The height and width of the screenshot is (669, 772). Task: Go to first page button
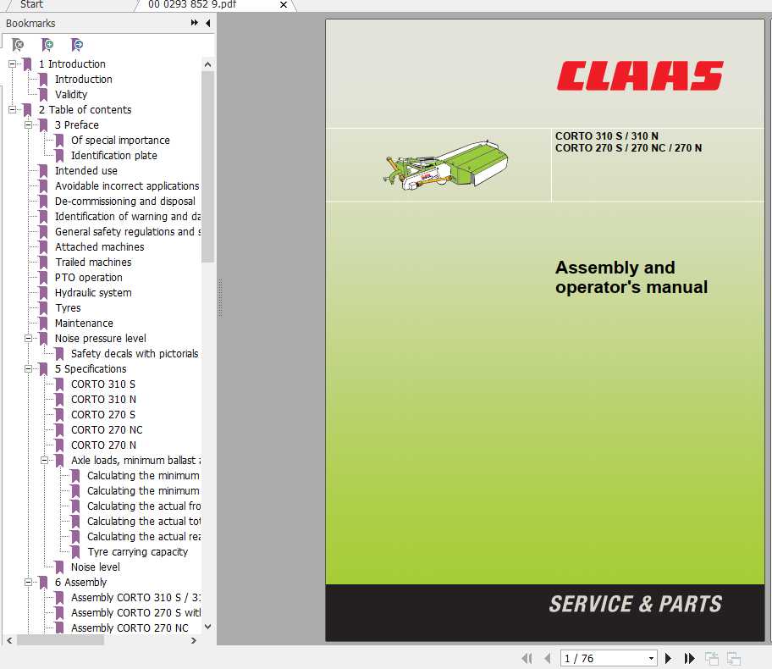click(x=527, y=658)
